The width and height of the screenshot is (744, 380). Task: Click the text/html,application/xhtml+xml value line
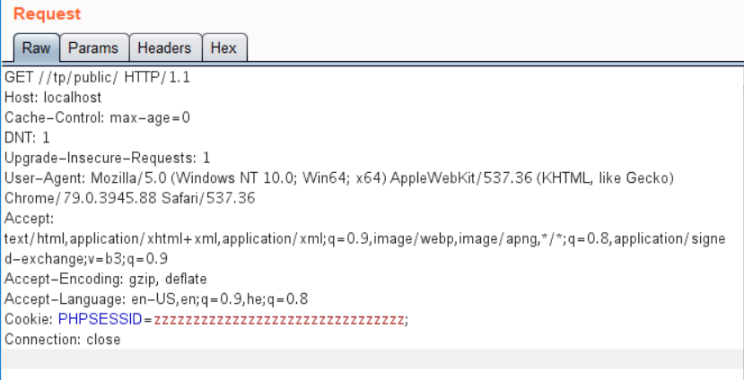(359, 238)
